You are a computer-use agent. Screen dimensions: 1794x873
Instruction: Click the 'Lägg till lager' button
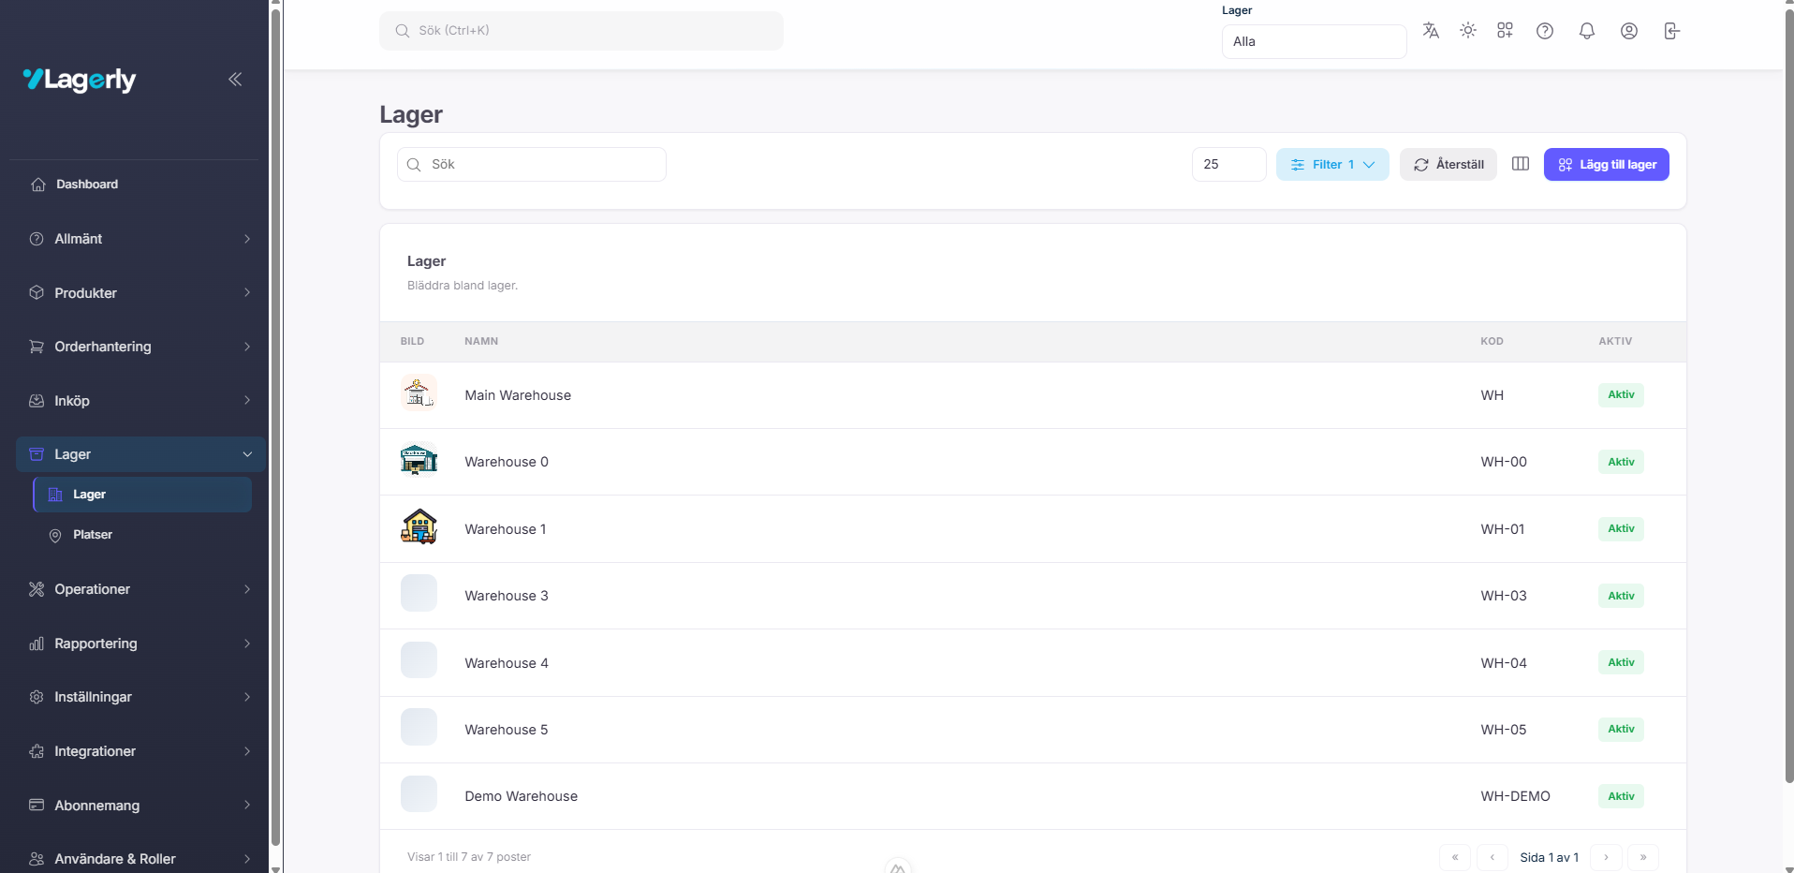click(x=1606, y=165)
